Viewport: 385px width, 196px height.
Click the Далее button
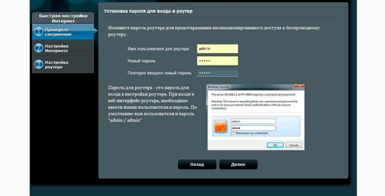[x=238, y=164]
